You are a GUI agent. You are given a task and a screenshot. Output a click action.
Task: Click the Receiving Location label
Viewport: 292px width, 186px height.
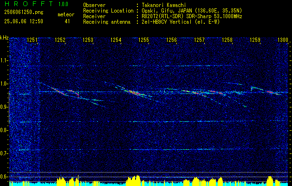108,11
